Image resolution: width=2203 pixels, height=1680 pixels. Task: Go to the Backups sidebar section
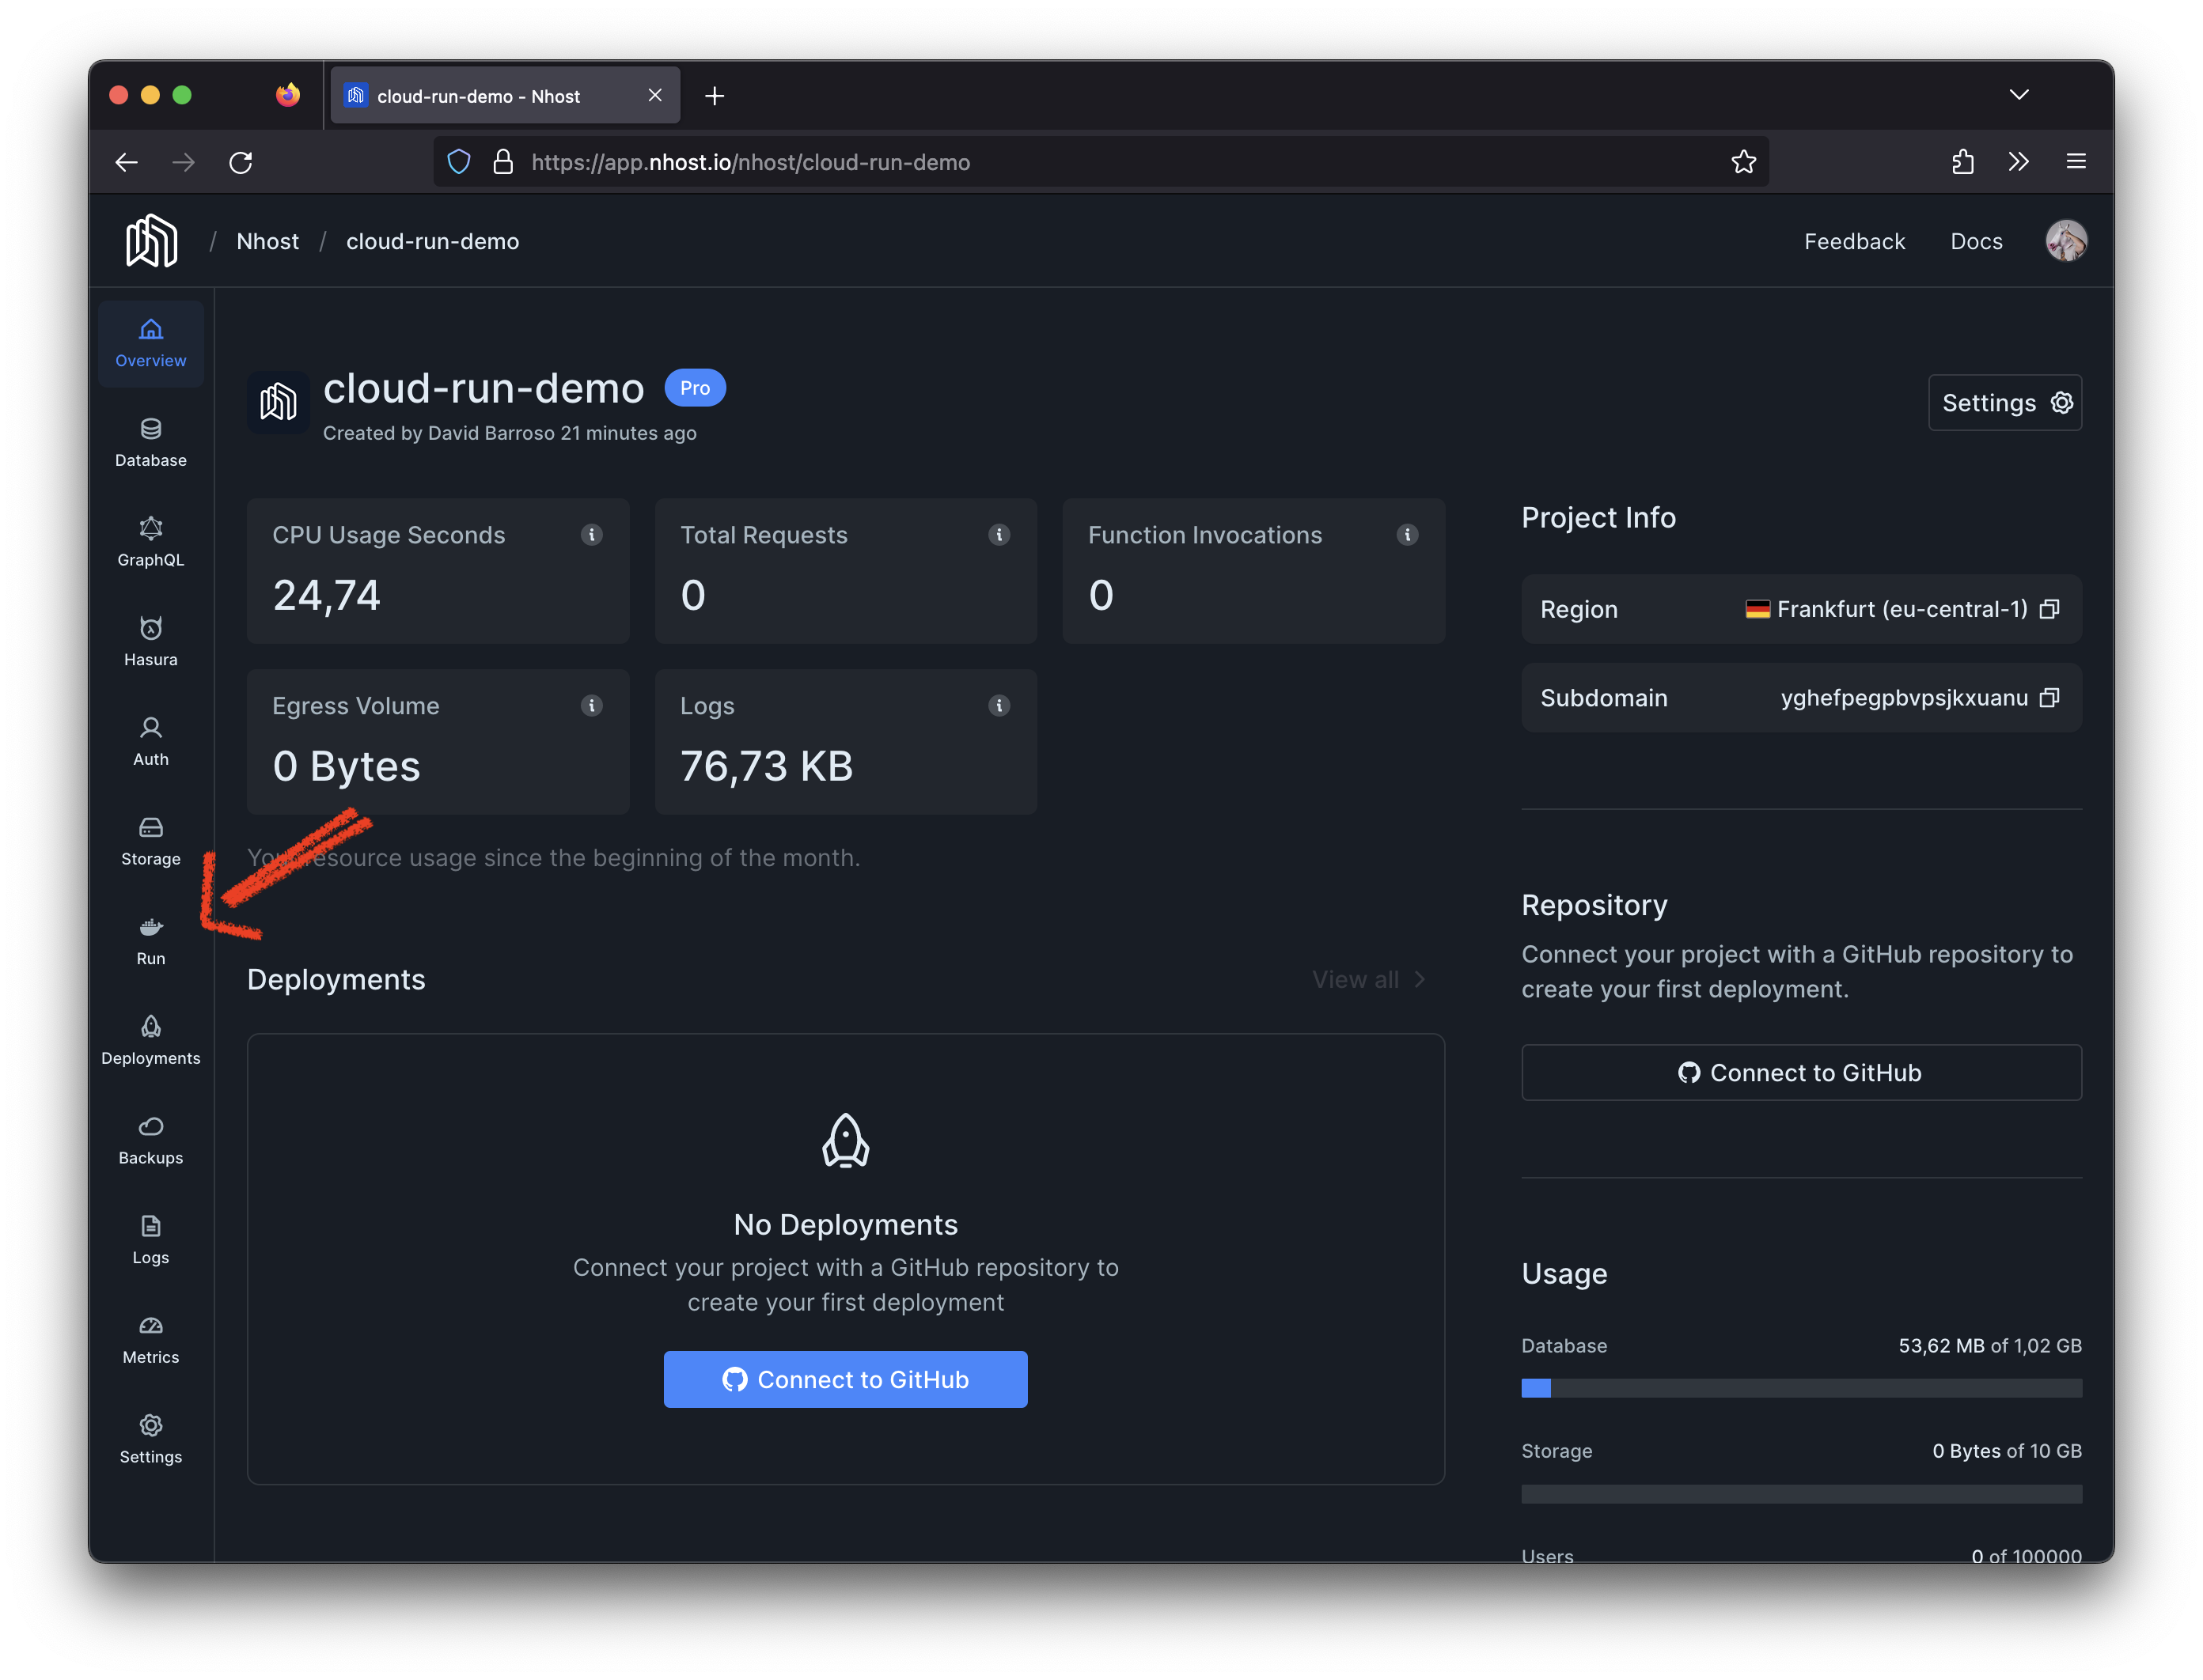coord(150,1140)
